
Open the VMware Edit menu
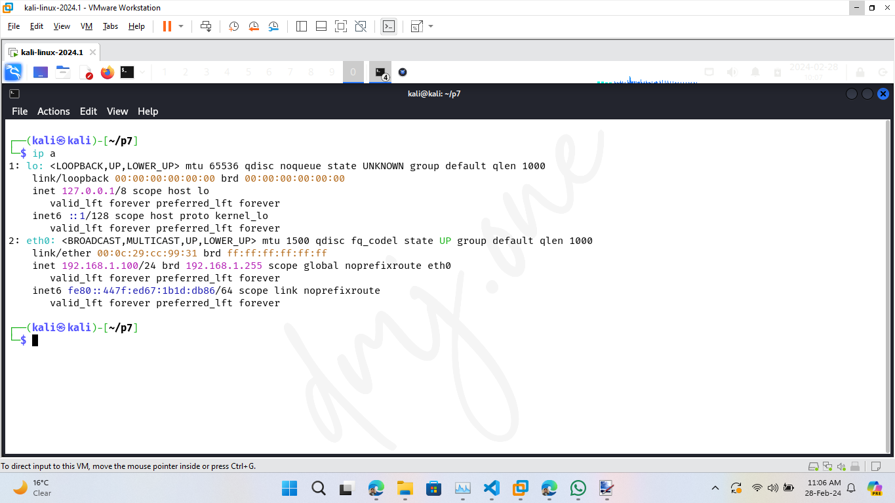pos(37,26)
